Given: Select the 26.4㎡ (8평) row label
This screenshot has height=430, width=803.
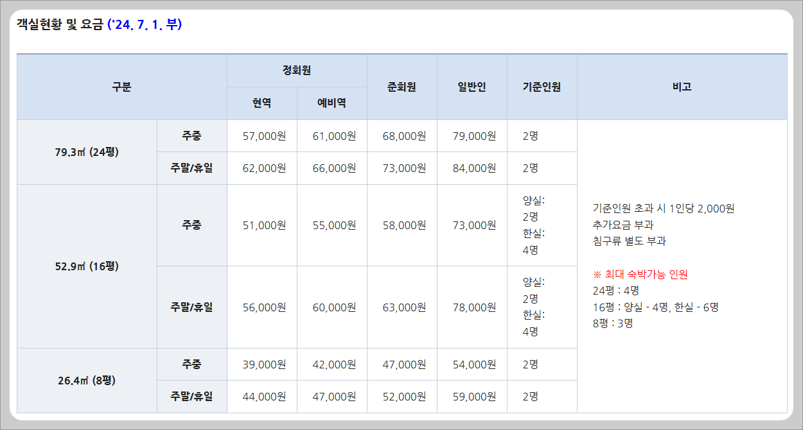Looking at the screenshot, I should coord(87,380).
